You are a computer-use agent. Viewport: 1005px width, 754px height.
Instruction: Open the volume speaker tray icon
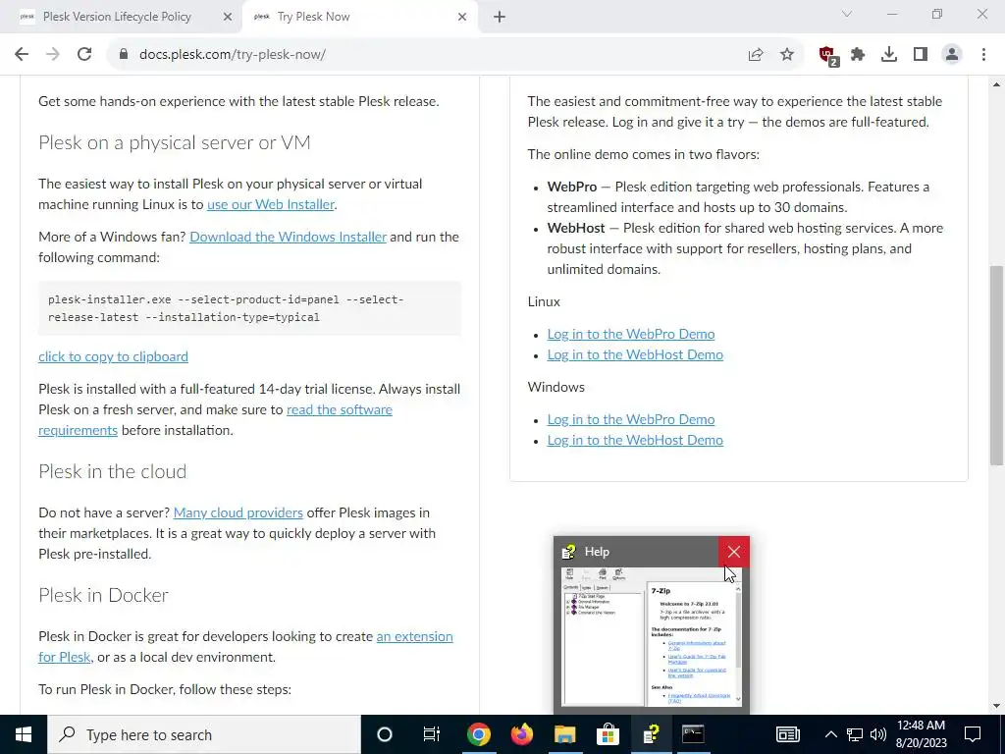click(878, 734)
